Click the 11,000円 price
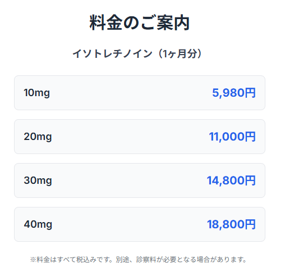 pyautogui.click(x=232, y=137)
